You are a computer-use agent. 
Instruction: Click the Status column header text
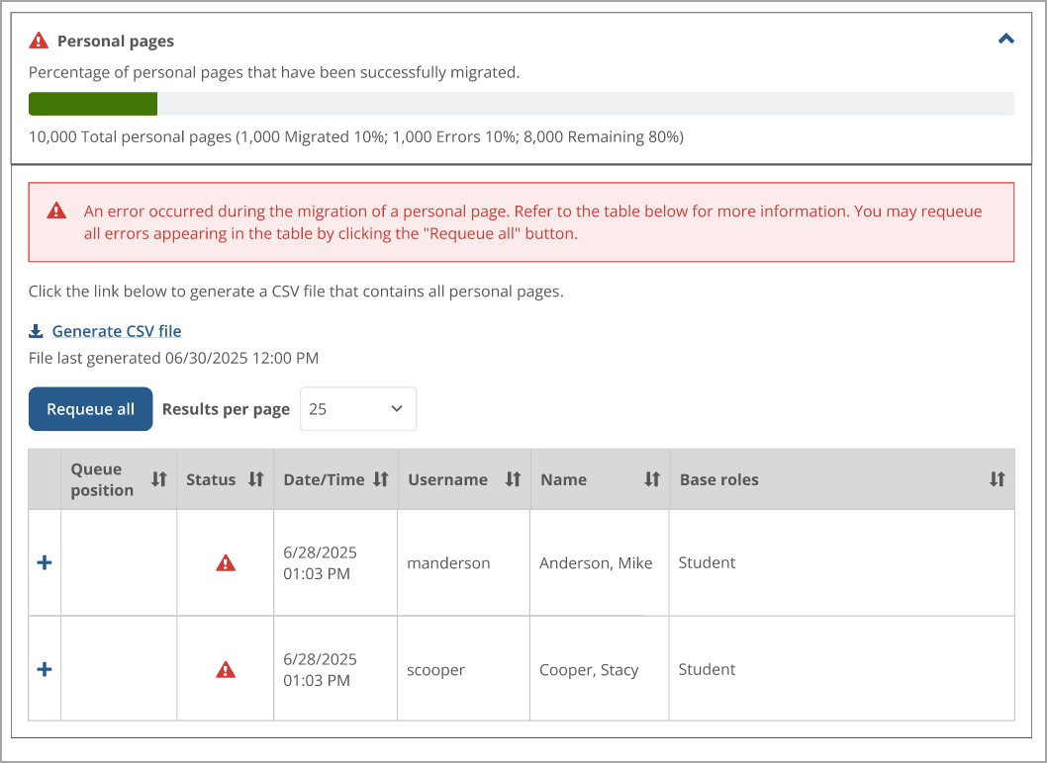coord(211,479)
